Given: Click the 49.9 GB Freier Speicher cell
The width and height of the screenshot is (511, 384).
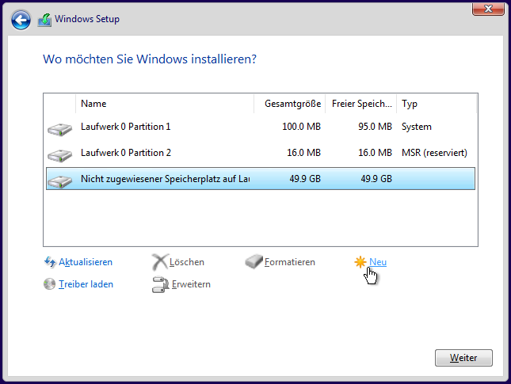Looking at the screenshot, I should (x=376, y=178).
